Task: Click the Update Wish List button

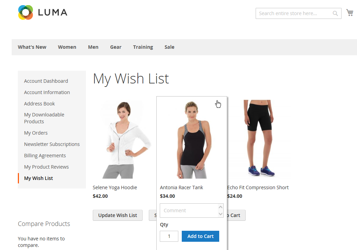Action: coord(118,215)
